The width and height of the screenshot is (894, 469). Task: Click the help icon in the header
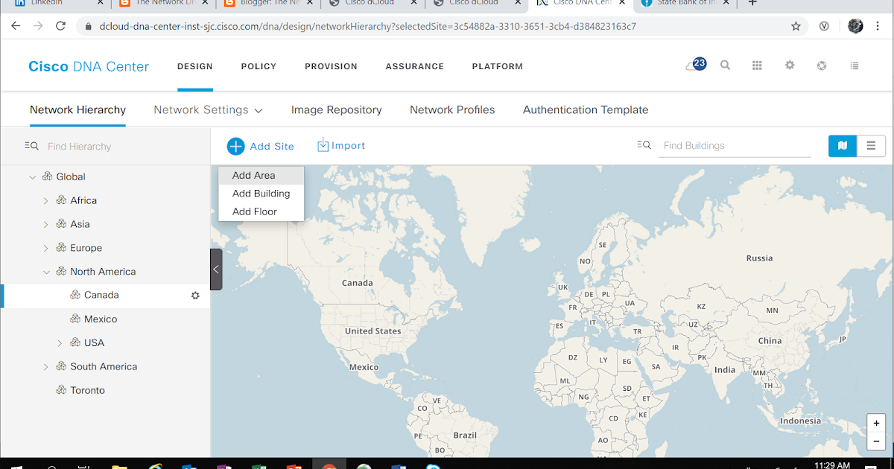821,66
